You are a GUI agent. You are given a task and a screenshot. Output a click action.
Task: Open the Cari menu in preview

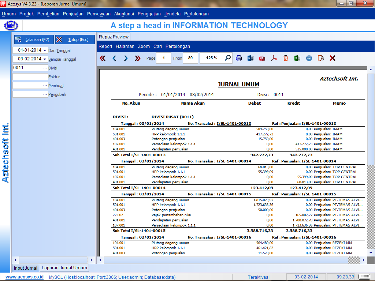click(x=157, y=46)
